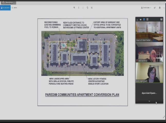
Task: Switch meeting panel to grid view
Action: (x=147, y=19)
